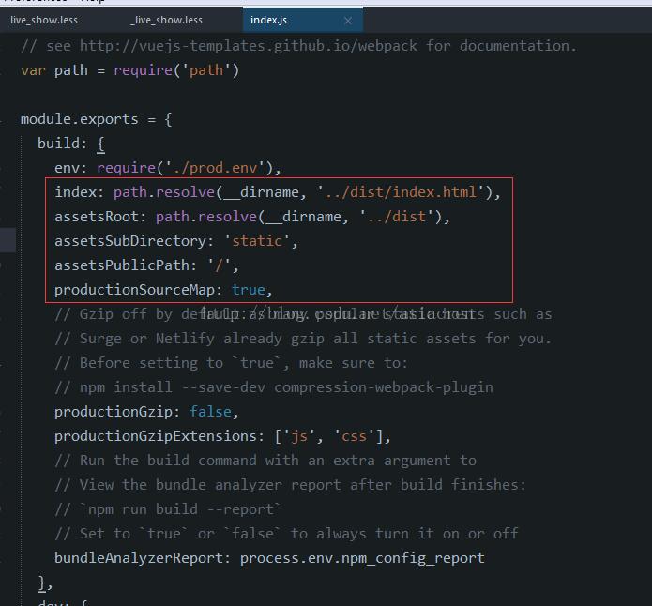Click the assetsPublicPath line
This screenshot has height=606, width=652.
pyautogui.click(x=146, y=265)
